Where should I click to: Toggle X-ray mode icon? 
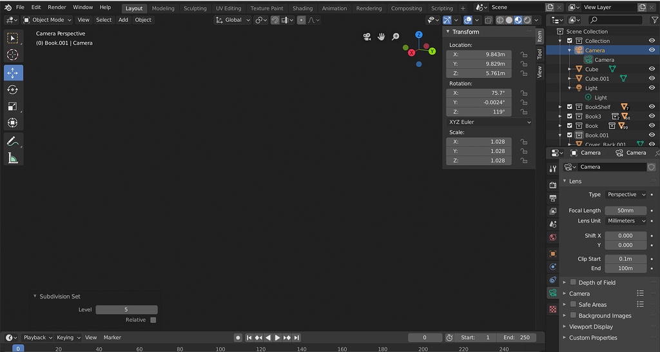(x=489, y=20)
